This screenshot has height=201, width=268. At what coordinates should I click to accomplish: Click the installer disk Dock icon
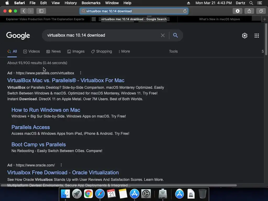click(x=163, y=194)
